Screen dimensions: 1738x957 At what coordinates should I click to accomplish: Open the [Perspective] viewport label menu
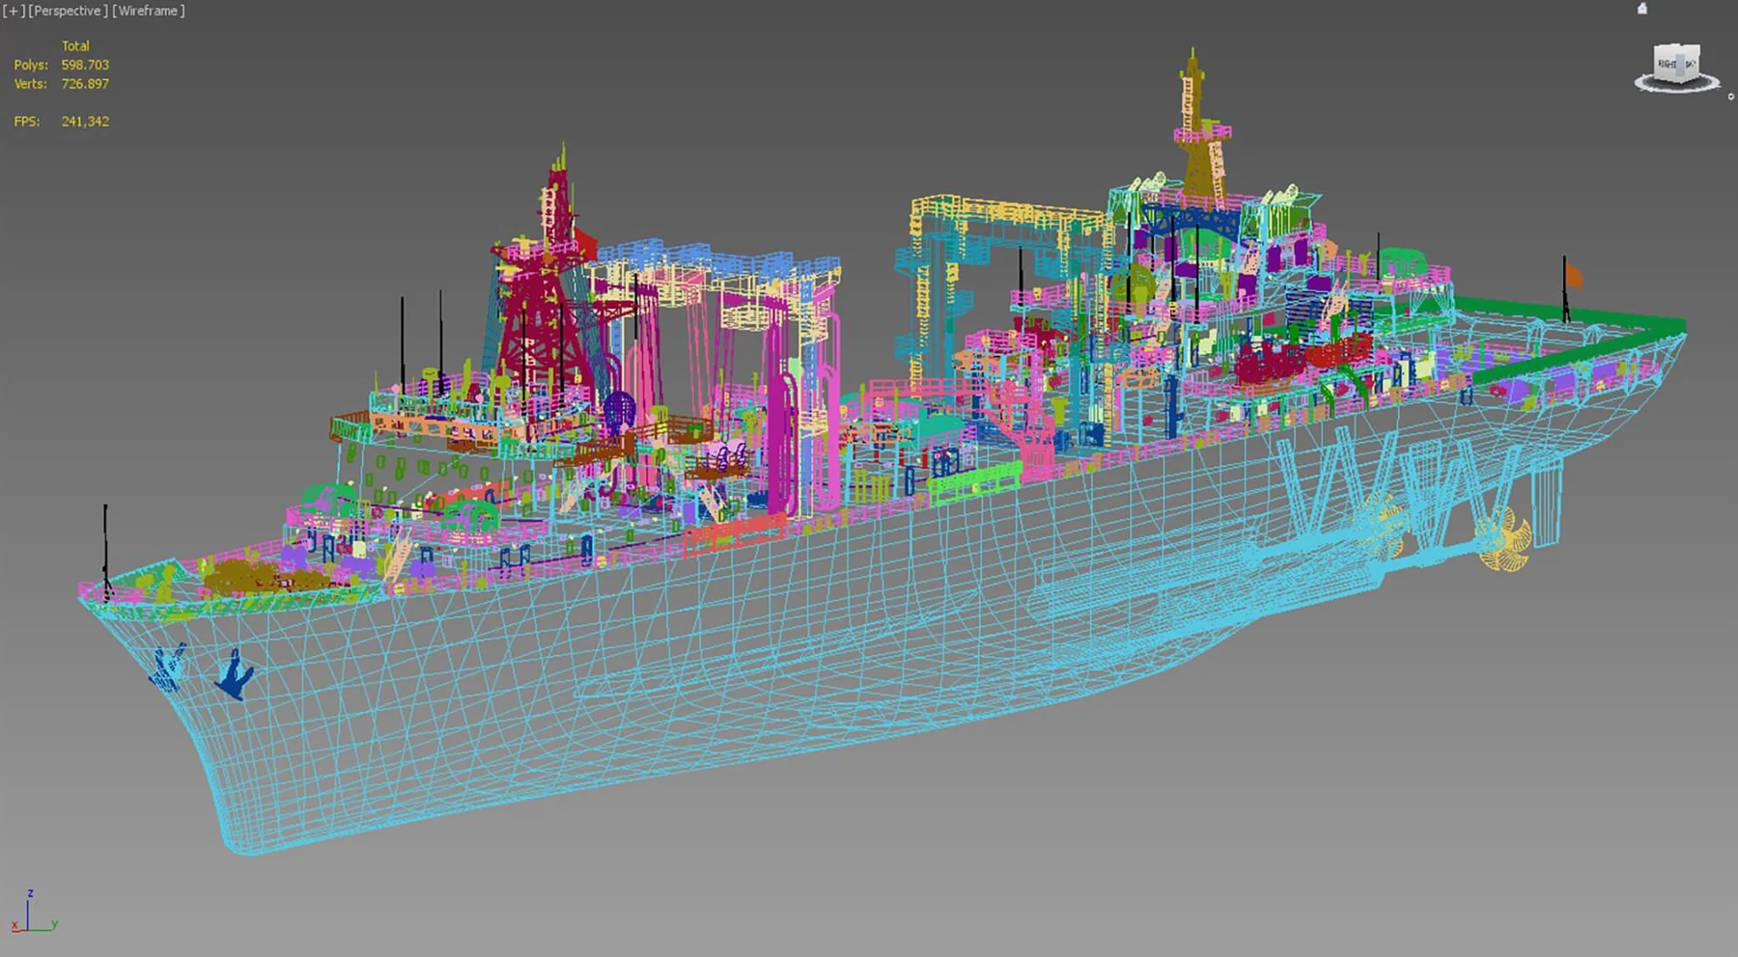point(69,11)
